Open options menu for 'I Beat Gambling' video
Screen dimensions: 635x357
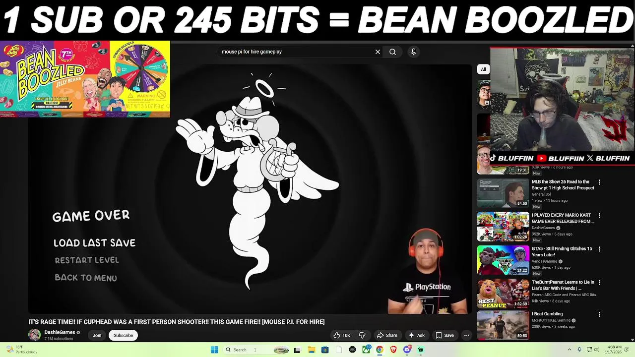pos(599,314)
